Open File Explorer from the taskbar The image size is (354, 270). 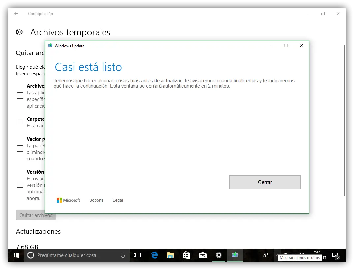tap(170, 255)
